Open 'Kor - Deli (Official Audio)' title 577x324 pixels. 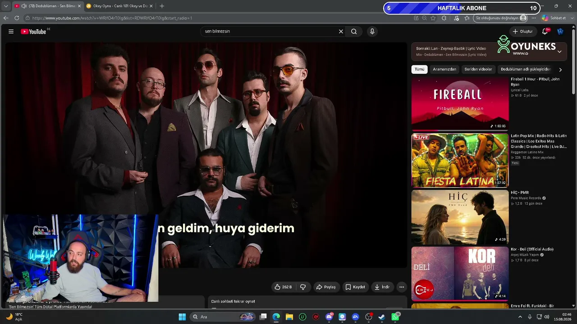coord(532,249)
